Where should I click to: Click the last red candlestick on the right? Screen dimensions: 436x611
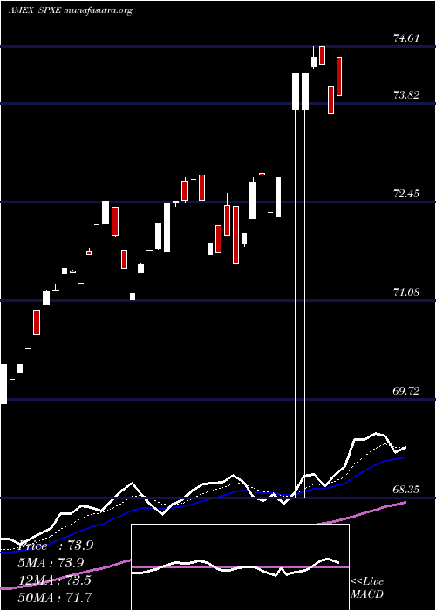coord(339,76)
